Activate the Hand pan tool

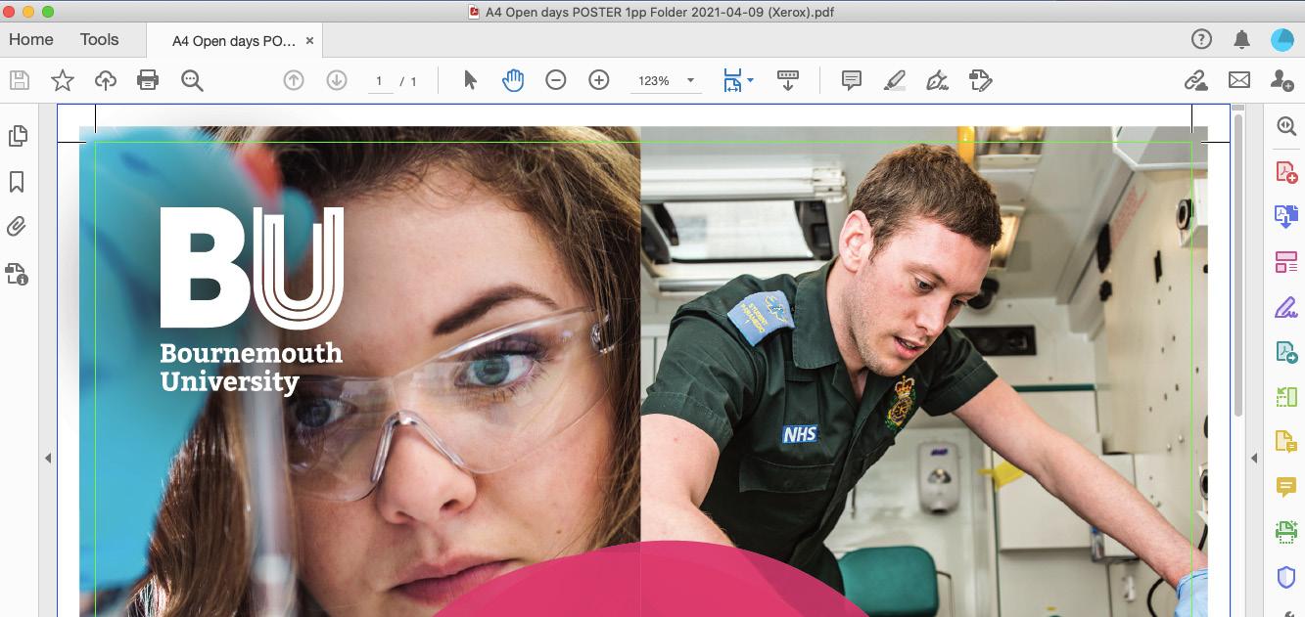(x=513, y=80)
